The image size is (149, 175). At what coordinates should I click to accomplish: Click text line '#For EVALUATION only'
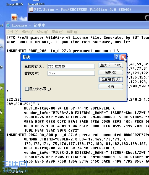(68, 42)
